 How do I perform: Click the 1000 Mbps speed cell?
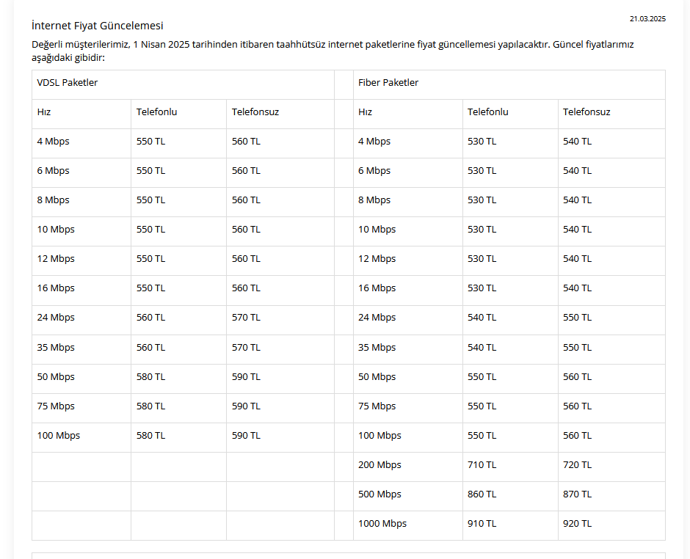(x=382, y=524)
